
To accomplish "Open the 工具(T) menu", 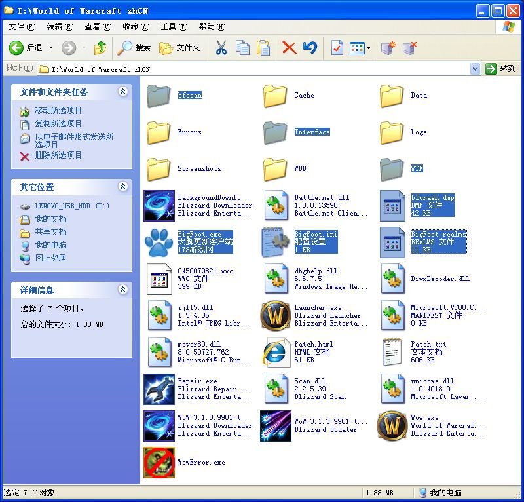I will tap(174, 27).
